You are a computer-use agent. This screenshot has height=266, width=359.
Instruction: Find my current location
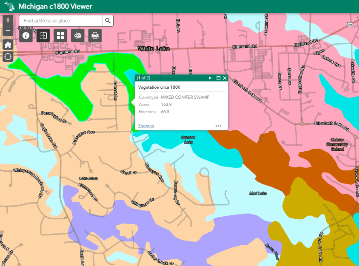(x=8, y=56)
